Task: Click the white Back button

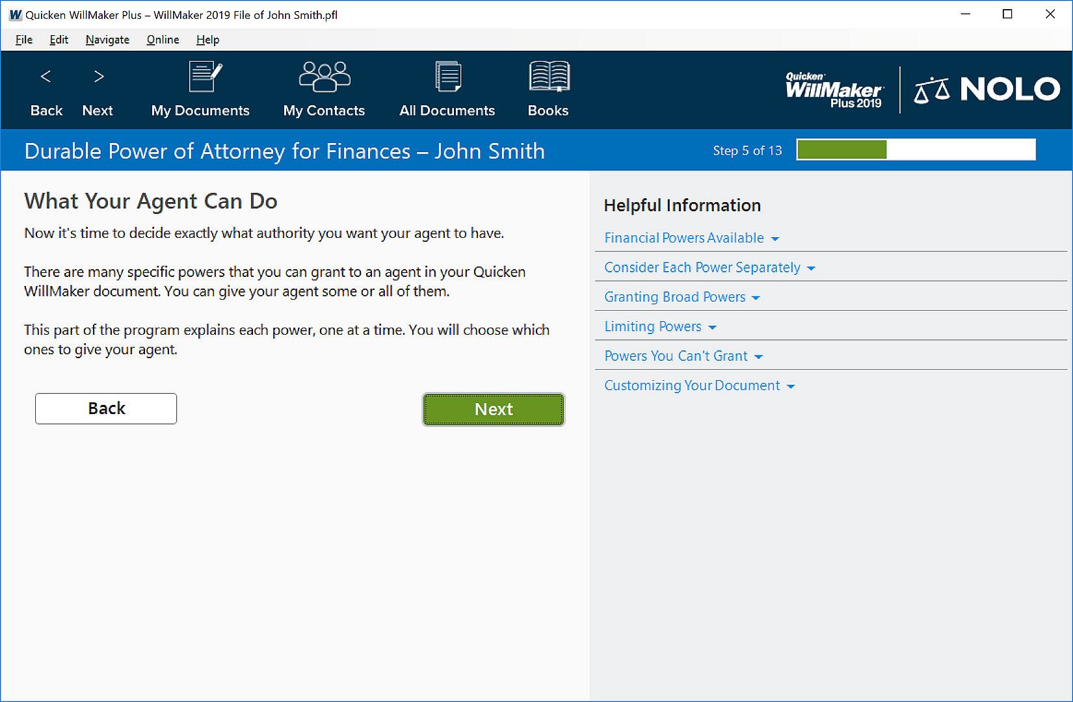Action: pyautogui.click(x=106, y=408)
